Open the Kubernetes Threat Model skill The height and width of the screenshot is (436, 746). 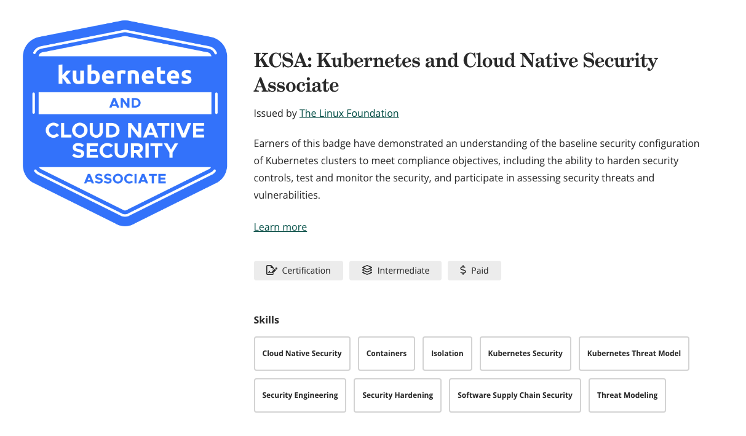click(x=634, y=354)
